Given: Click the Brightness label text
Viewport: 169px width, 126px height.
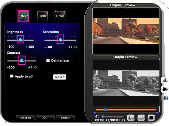Looking at the screenshot, I should point(15,32).
